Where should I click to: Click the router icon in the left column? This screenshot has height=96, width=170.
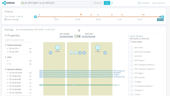point(50,53)
